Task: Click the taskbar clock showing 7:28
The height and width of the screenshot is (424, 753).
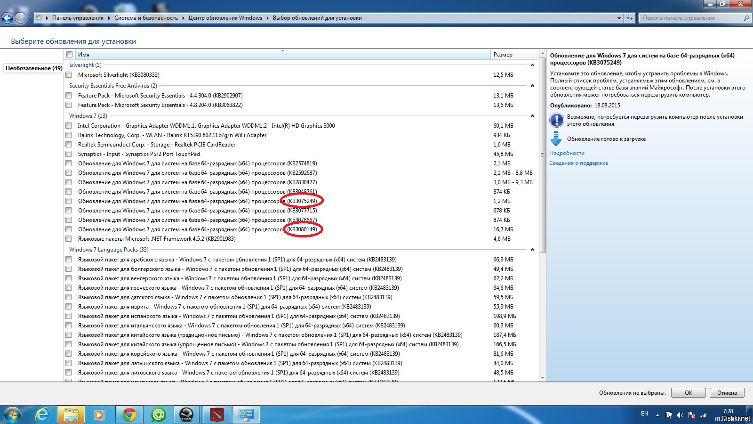Action: pyautogui.click(x=728, y=411)
